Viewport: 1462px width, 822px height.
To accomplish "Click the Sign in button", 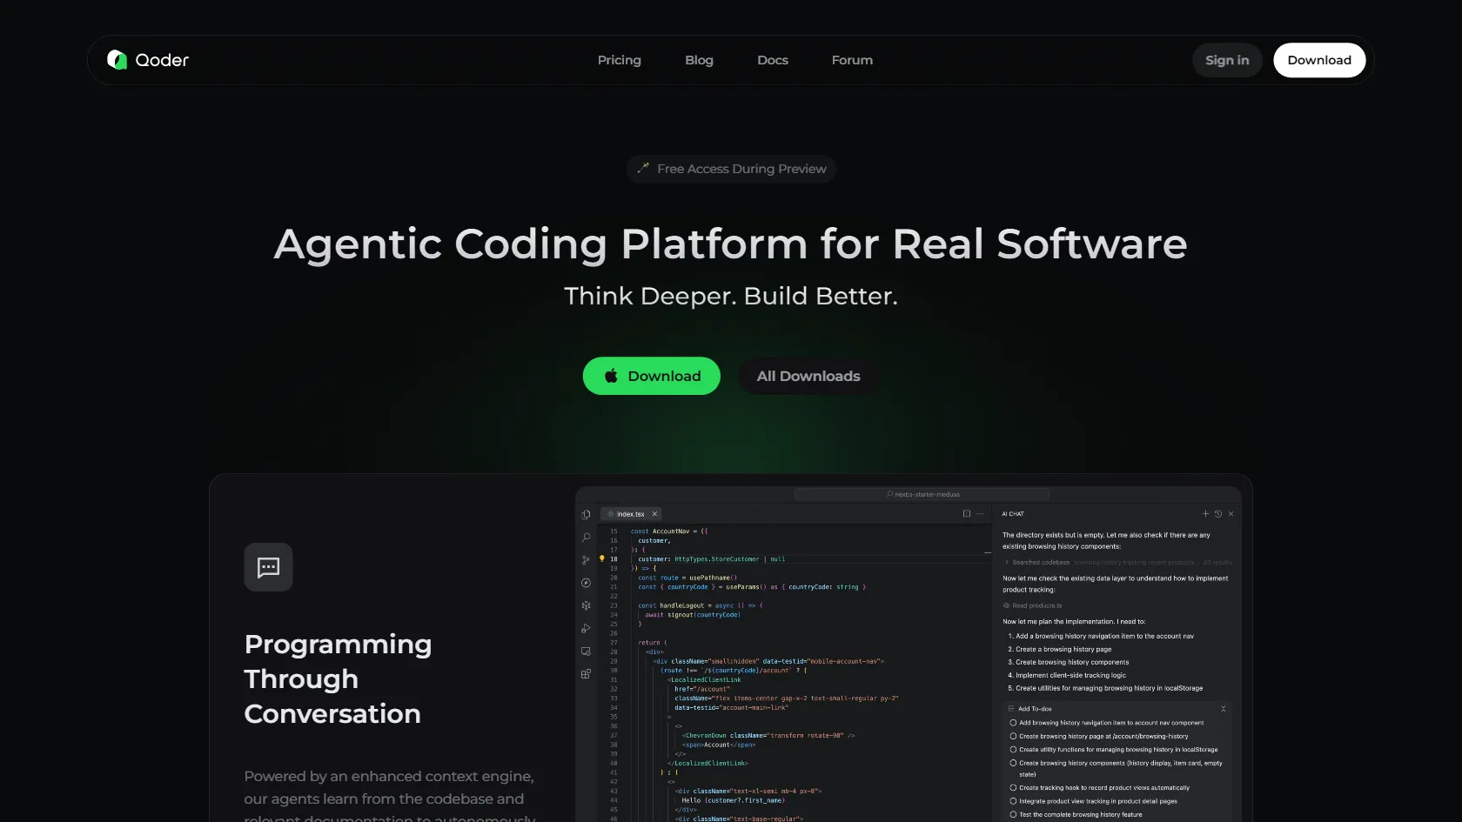I will [1227, 60].
